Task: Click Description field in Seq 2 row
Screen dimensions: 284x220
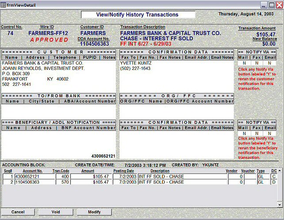Action: (x=182, y=182)
